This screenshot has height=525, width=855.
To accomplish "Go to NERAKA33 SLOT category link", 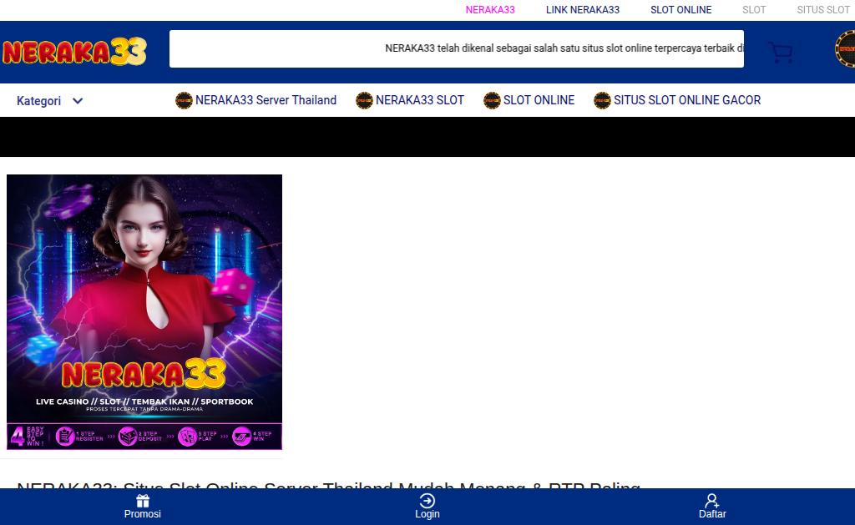I will [x=419, y=100].
